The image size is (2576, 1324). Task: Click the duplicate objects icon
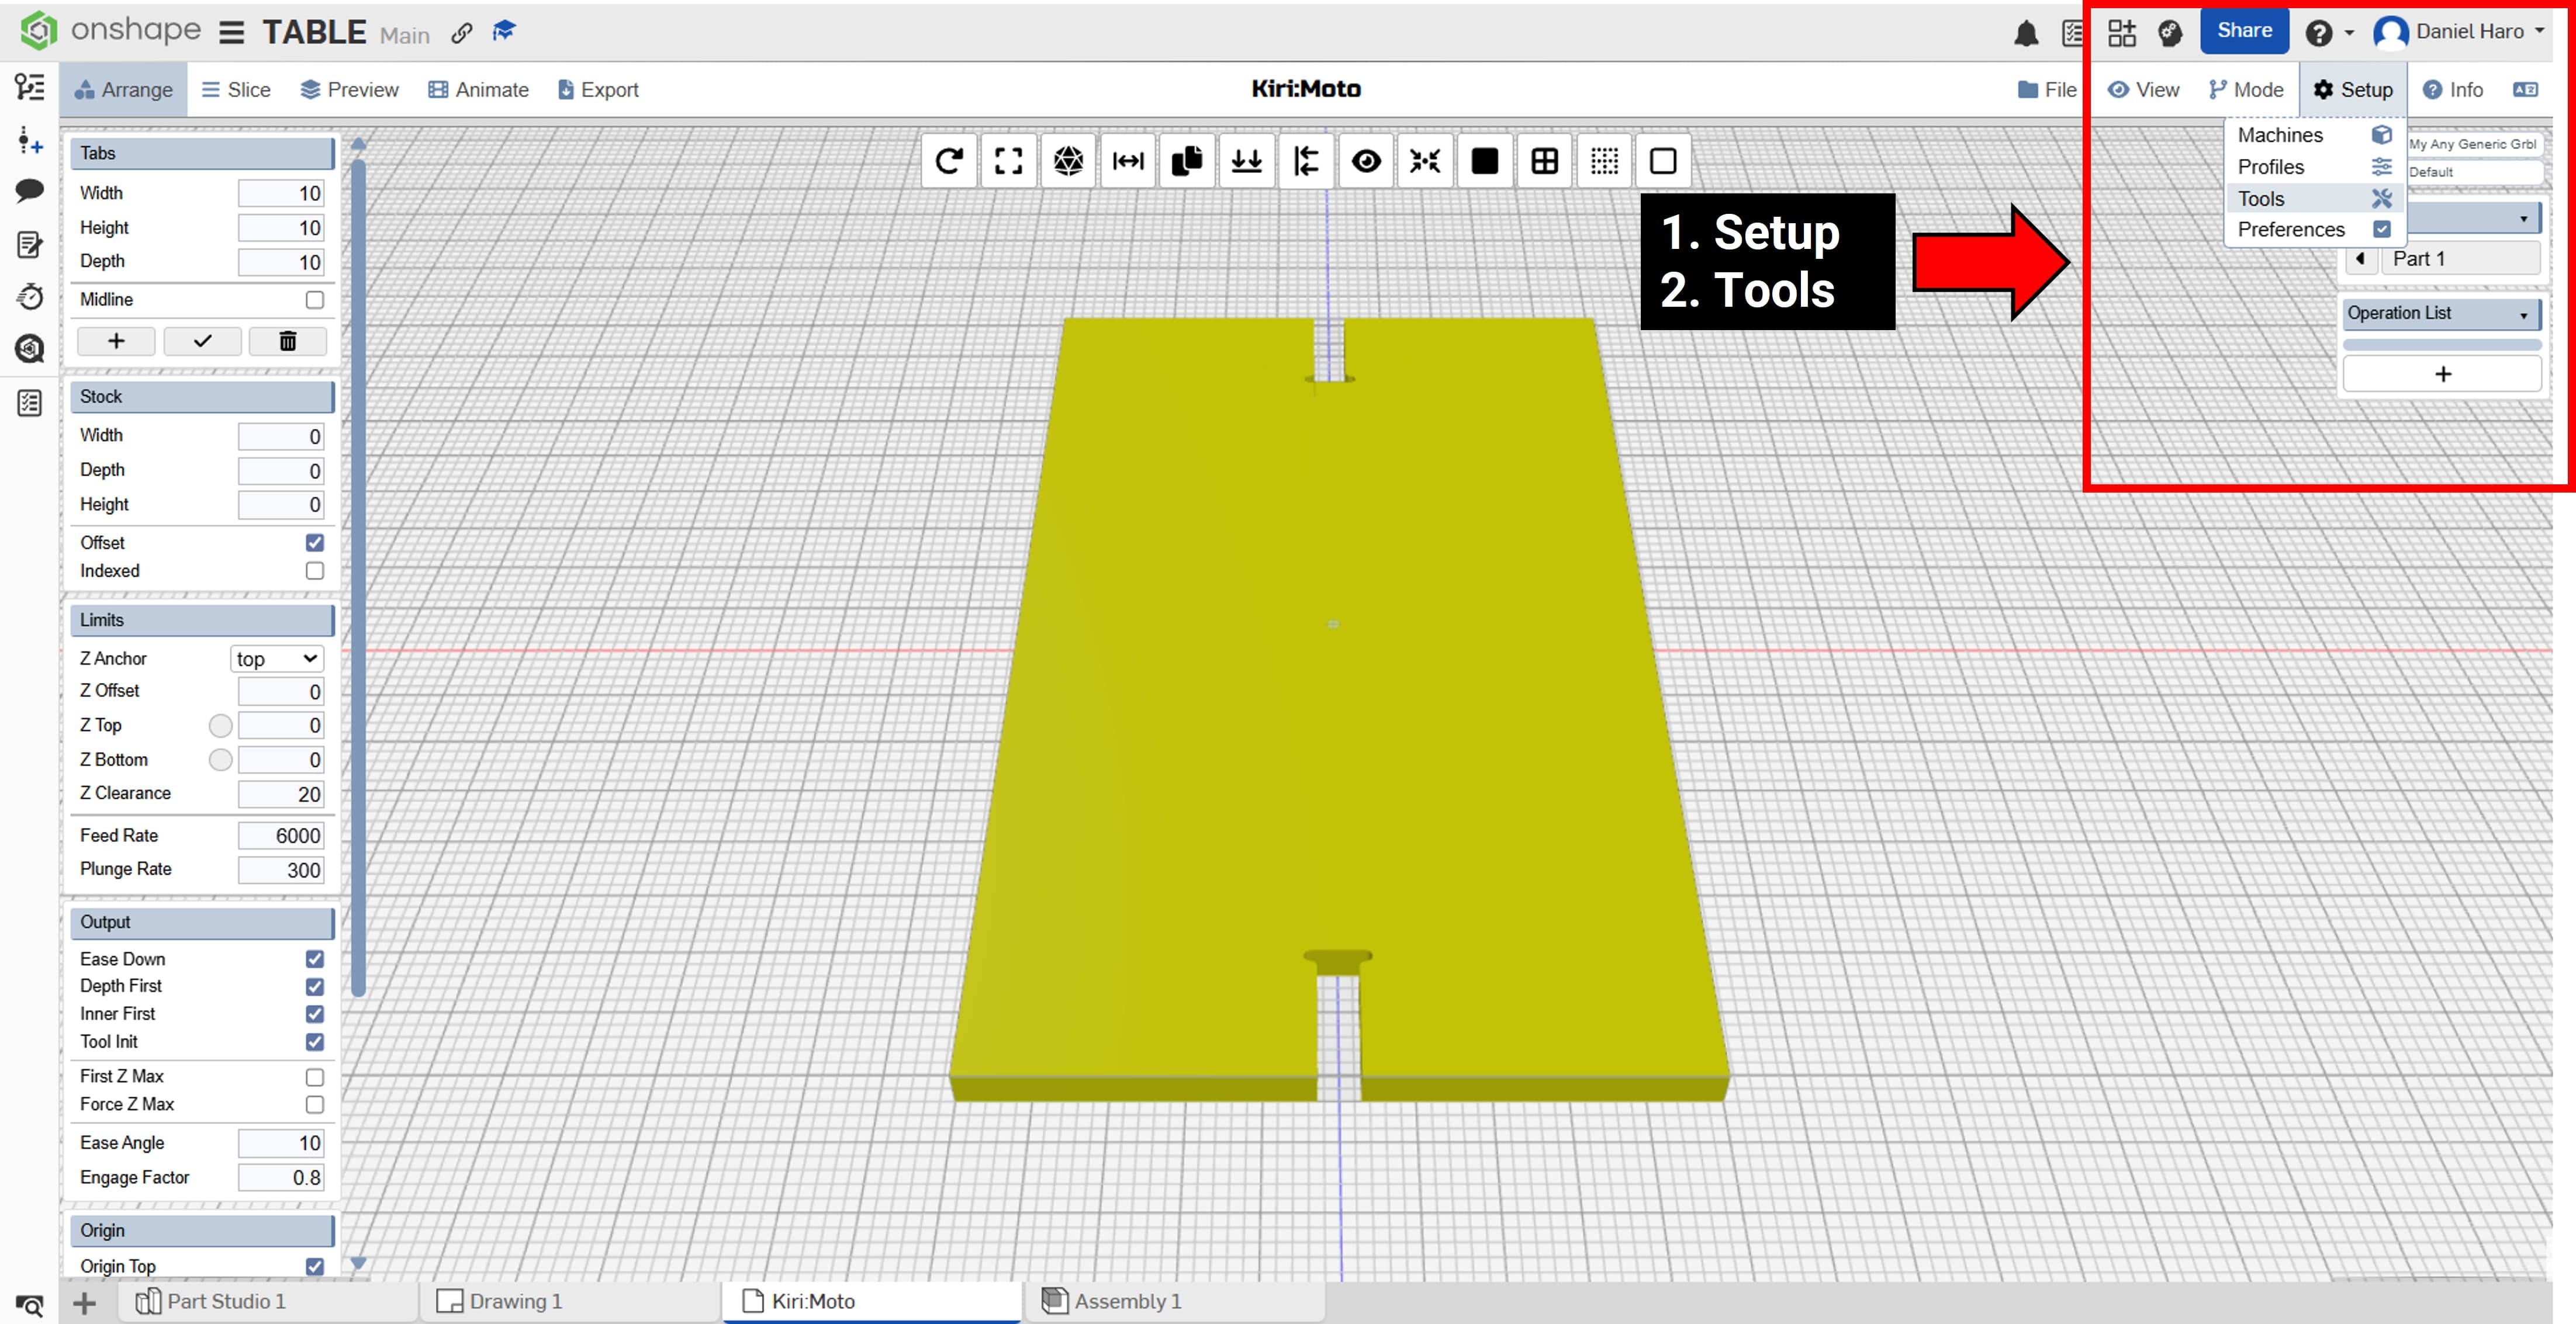[1187, 161]
